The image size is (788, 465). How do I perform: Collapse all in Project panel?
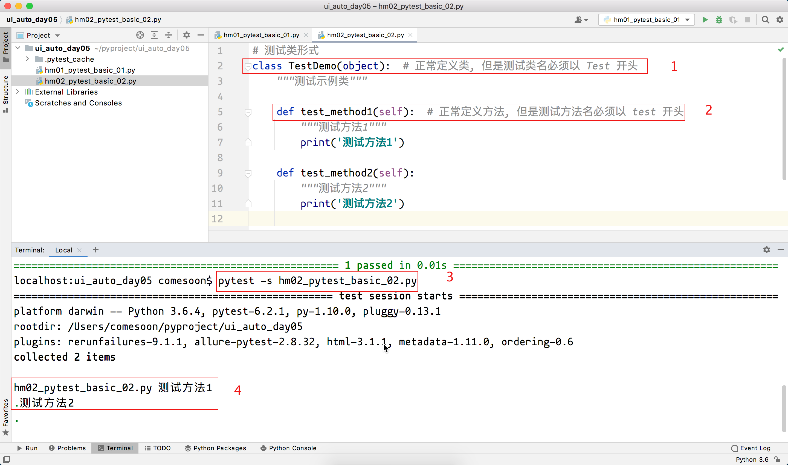pyautogui.click(x=169, y=35)
